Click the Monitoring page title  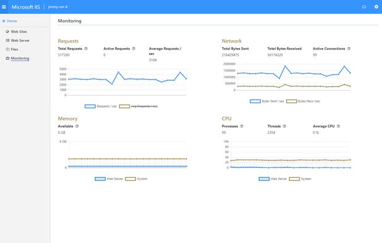pyautogui.click(x=69, y=21)
